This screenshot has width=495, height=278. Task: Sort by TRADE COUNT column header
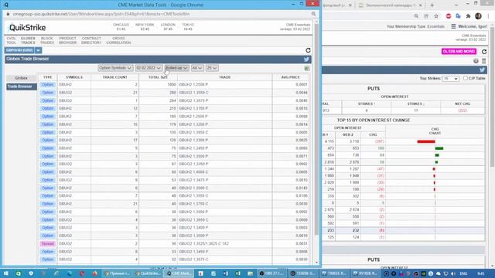[115, 77]
